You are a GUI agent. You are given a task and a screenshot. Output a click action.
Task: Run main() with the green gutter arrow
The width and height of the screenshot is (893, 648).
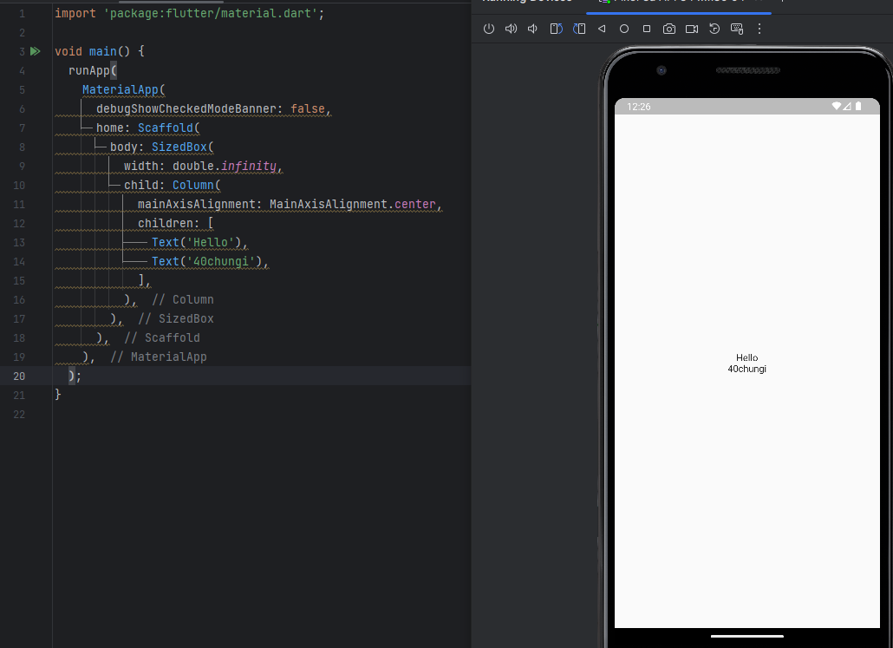(x=36, y=51)
